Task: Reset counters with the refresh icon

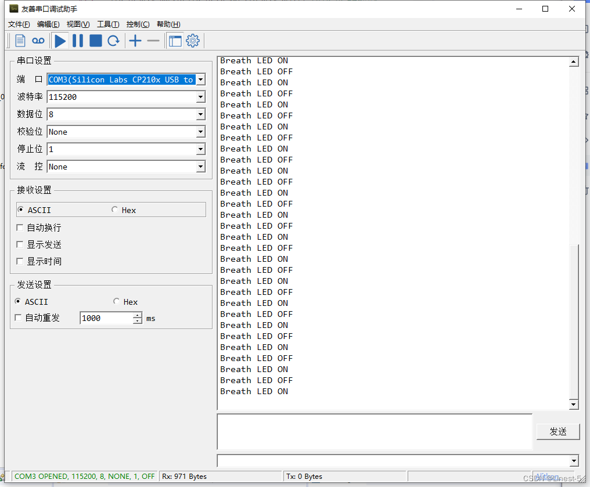Action: pyautogui.click(x=114, y=41)
